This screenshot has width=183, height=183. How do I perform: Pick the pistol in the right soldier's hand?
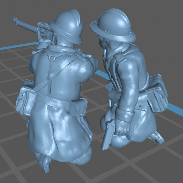[x=107, y=136]
